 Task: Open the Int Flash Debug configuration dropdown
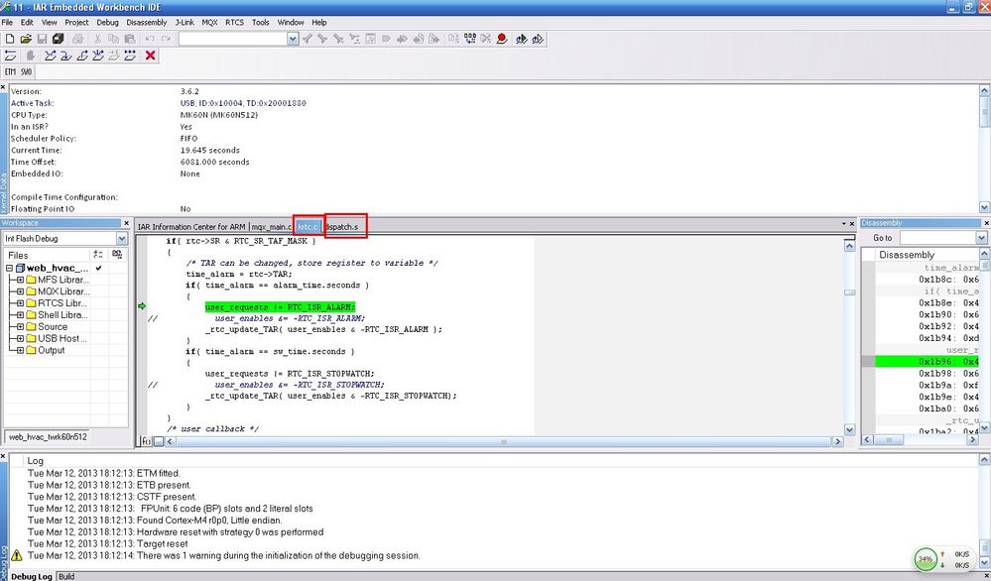[122, 239]
